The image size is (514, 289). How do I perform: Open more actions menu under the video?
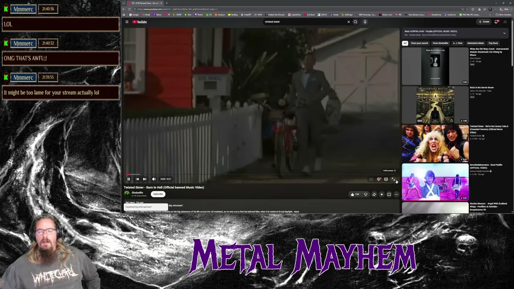point(396,195)
